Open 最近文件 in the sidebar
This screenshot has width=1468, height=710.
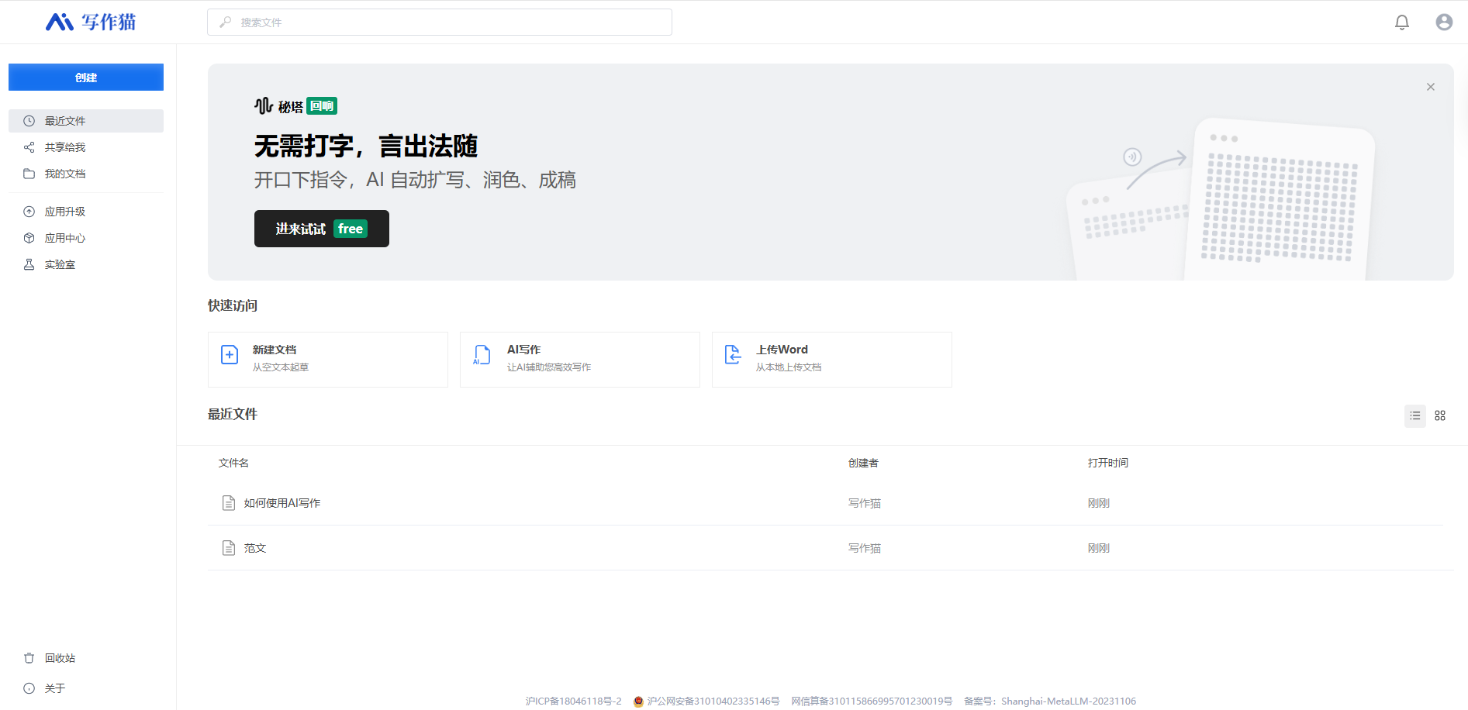(86, 121)
